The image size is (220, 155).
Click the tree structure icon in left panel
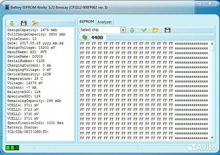click(x=35, y=23)
